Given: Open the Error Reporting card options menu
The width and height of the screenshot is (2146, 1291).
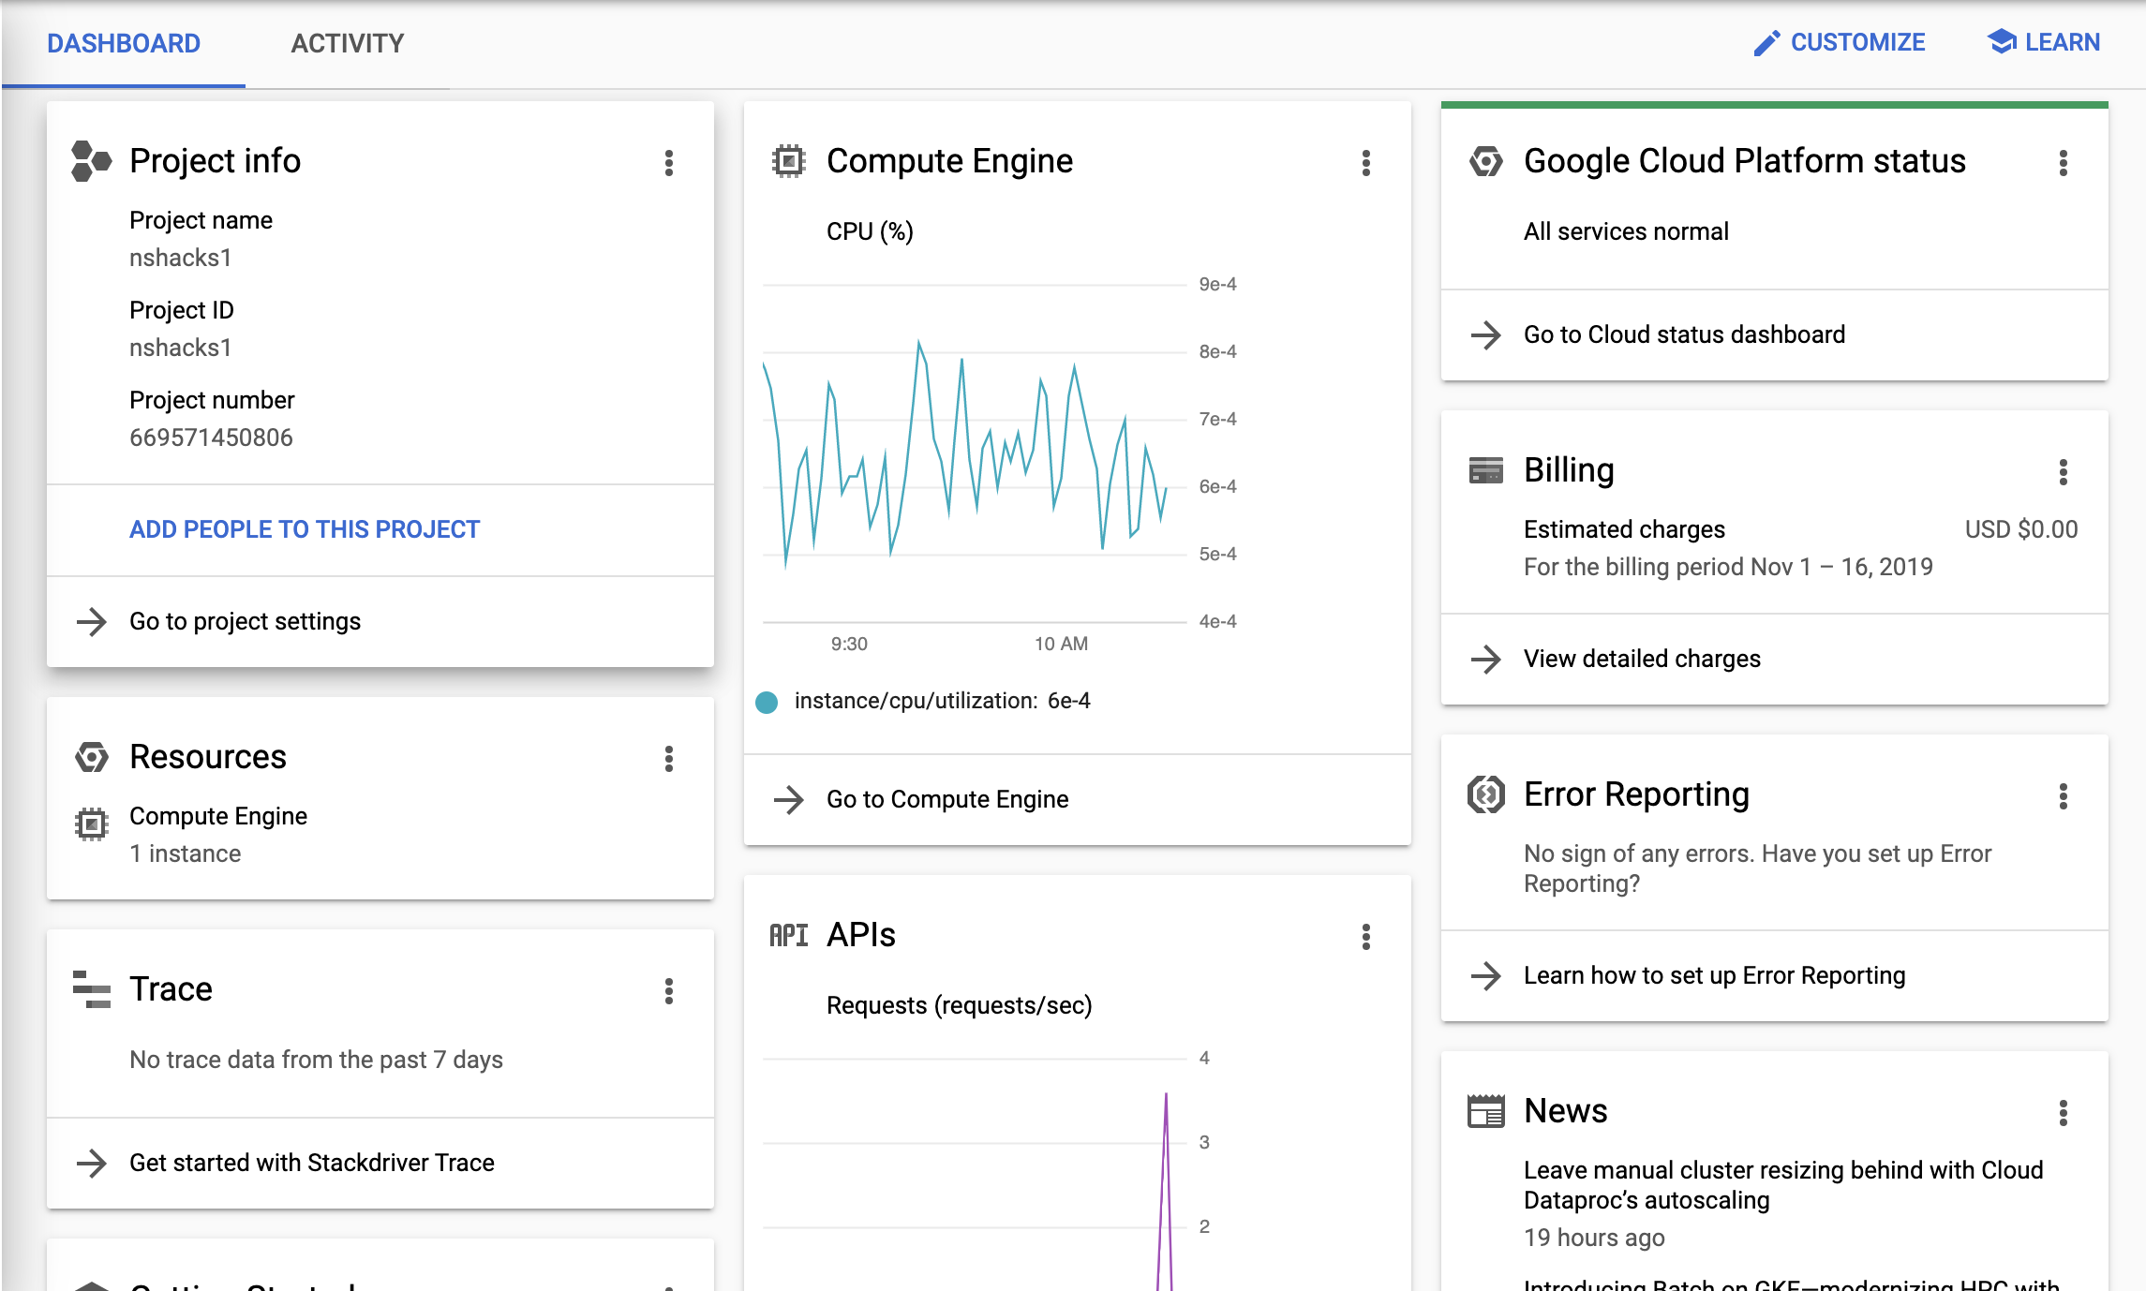Looking at the screenshot, I should click(2064, 796).
